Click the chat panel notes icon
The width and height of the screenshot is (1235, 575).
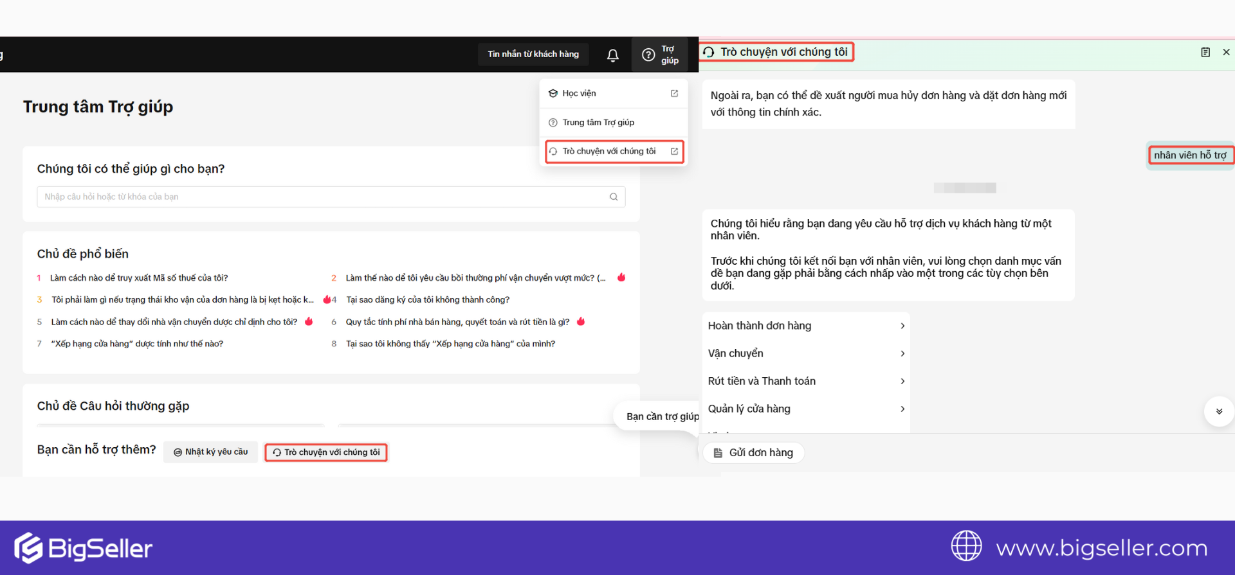[1205, 53]
